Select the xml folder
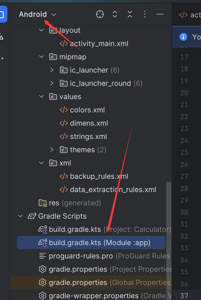Viewport: 201px width, 300px height. click(x=65, y=163)
